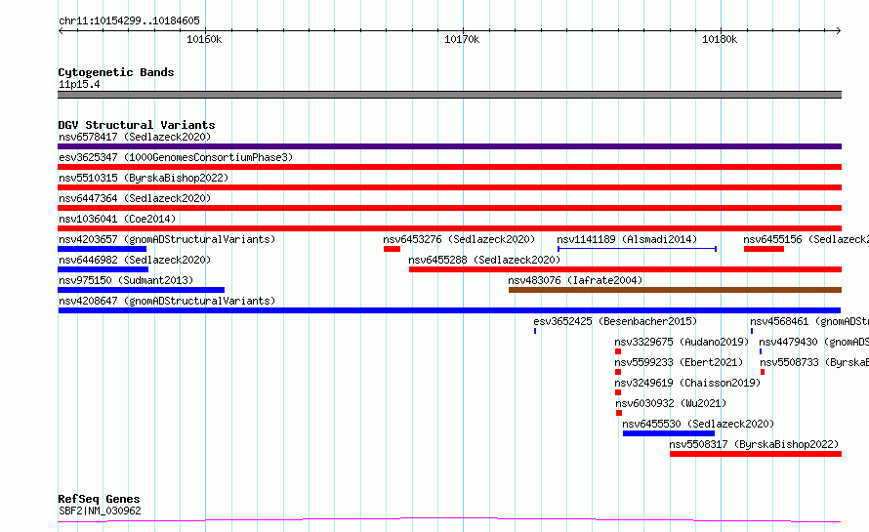Click the 10170k ruler tick label
The image size is (869, 532).
[x=462, y=39]
